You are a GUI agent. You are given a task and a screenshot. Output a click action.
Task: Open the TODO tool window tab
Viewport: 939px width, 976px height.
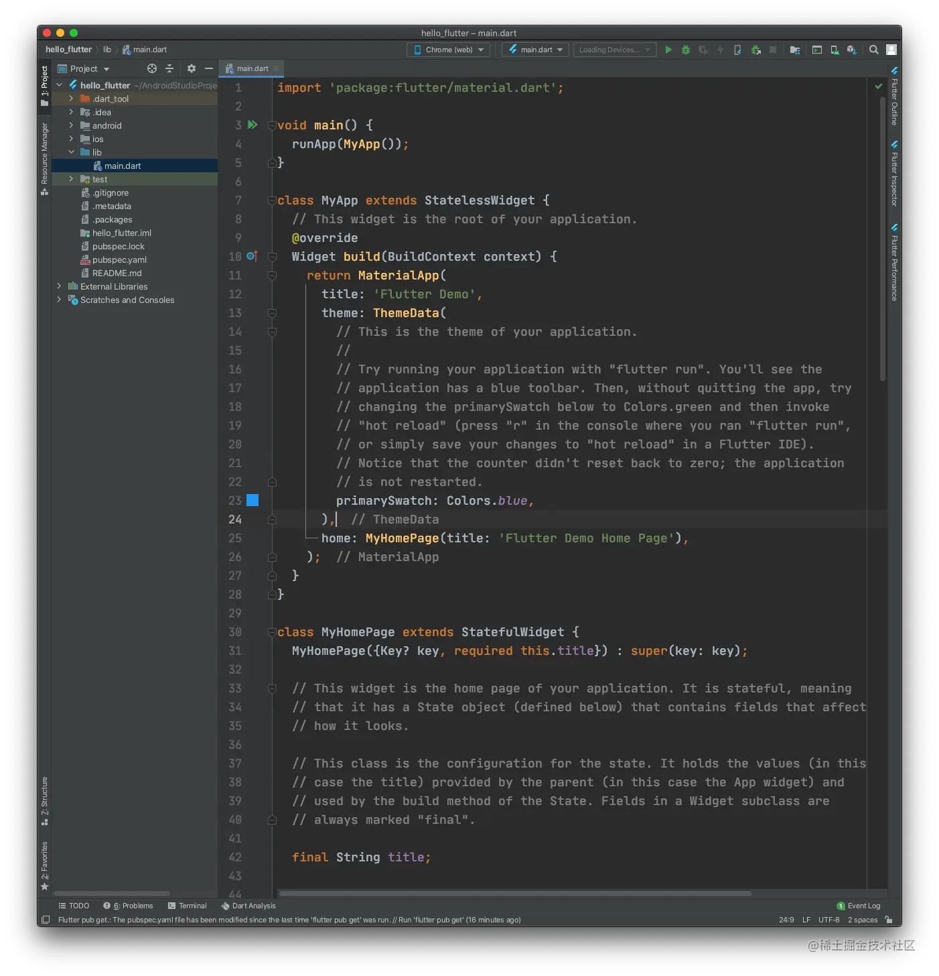coord(74,906)
